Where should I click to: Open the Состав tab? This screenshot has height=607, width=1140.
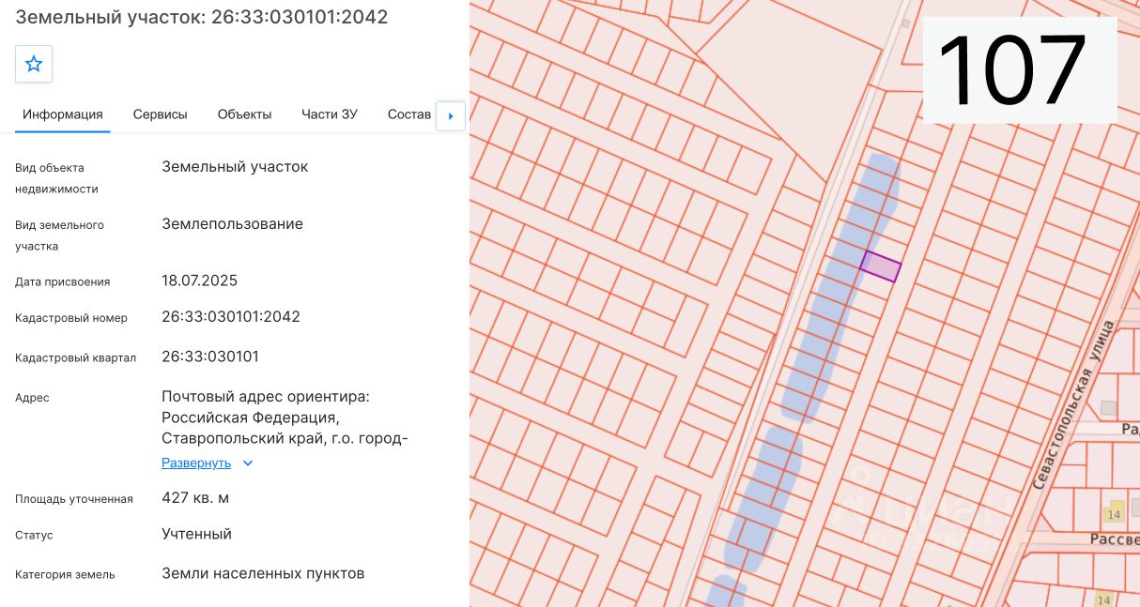[408, 114]
